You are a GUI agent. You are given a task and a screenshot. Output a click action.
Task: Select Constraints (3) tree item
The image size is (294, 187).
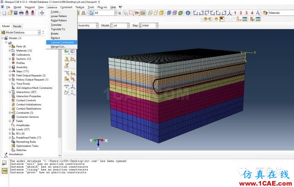(24, 112)
